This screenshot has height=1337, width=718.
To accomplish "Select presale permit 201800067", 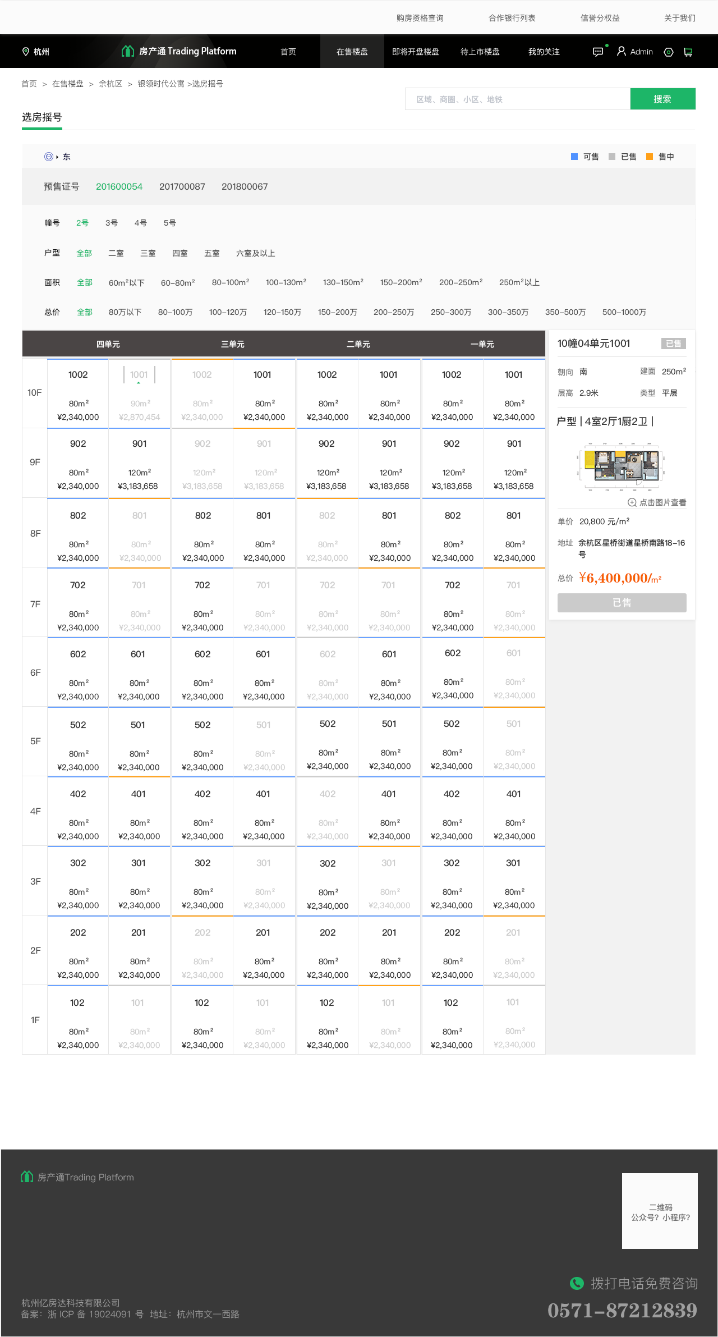I will pos(245,186).
